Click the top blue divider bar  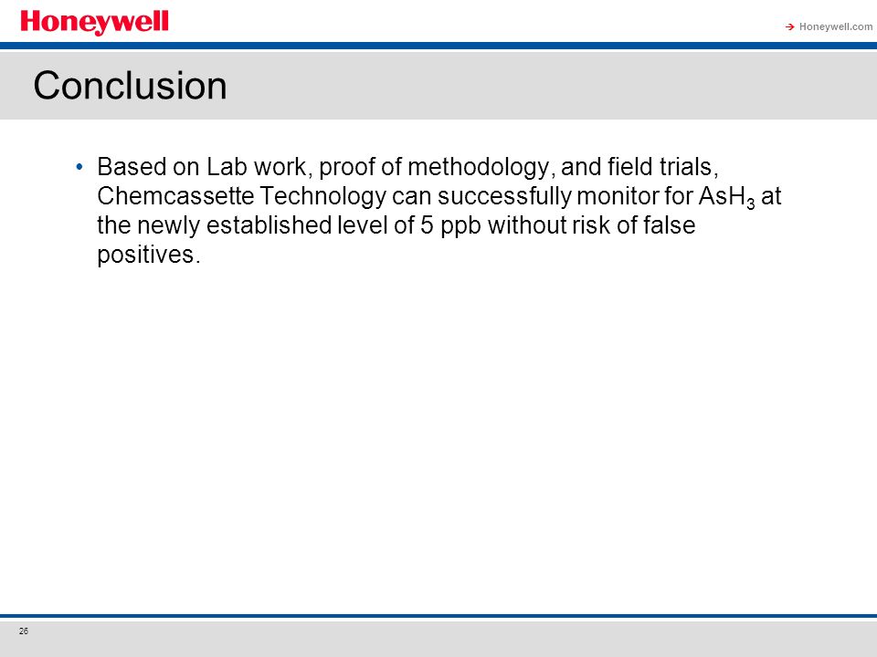(438, 46)
